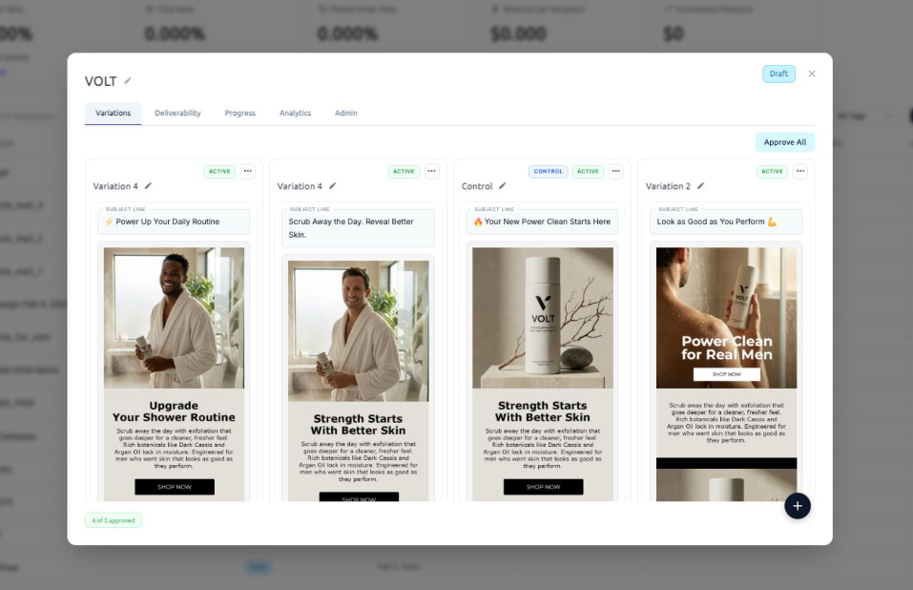Click the '4 of 5 approved' indicator
The height and width of the screenshot is (590, 913).
[x=114, y=520]
